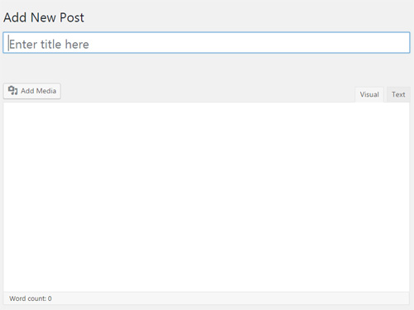The image size is (414, 310).
Task: Click the 'Word count: 0' status text
Action: tap(31, 298)
